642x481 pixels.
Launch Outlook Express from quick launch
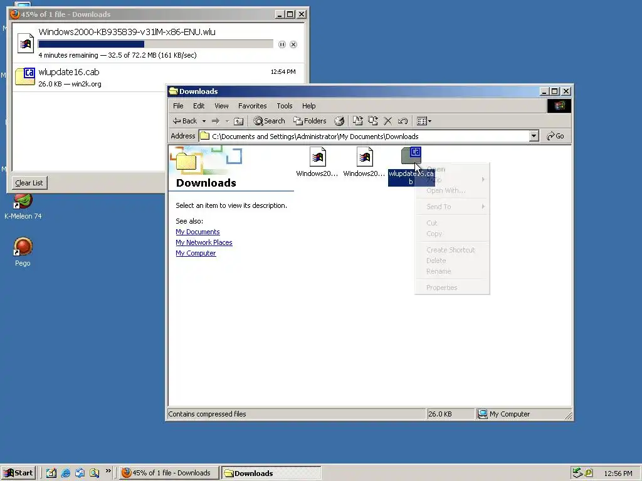pos(80,473)
